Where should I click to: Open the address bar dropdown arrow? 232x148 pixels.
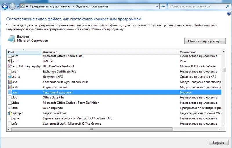157,6
